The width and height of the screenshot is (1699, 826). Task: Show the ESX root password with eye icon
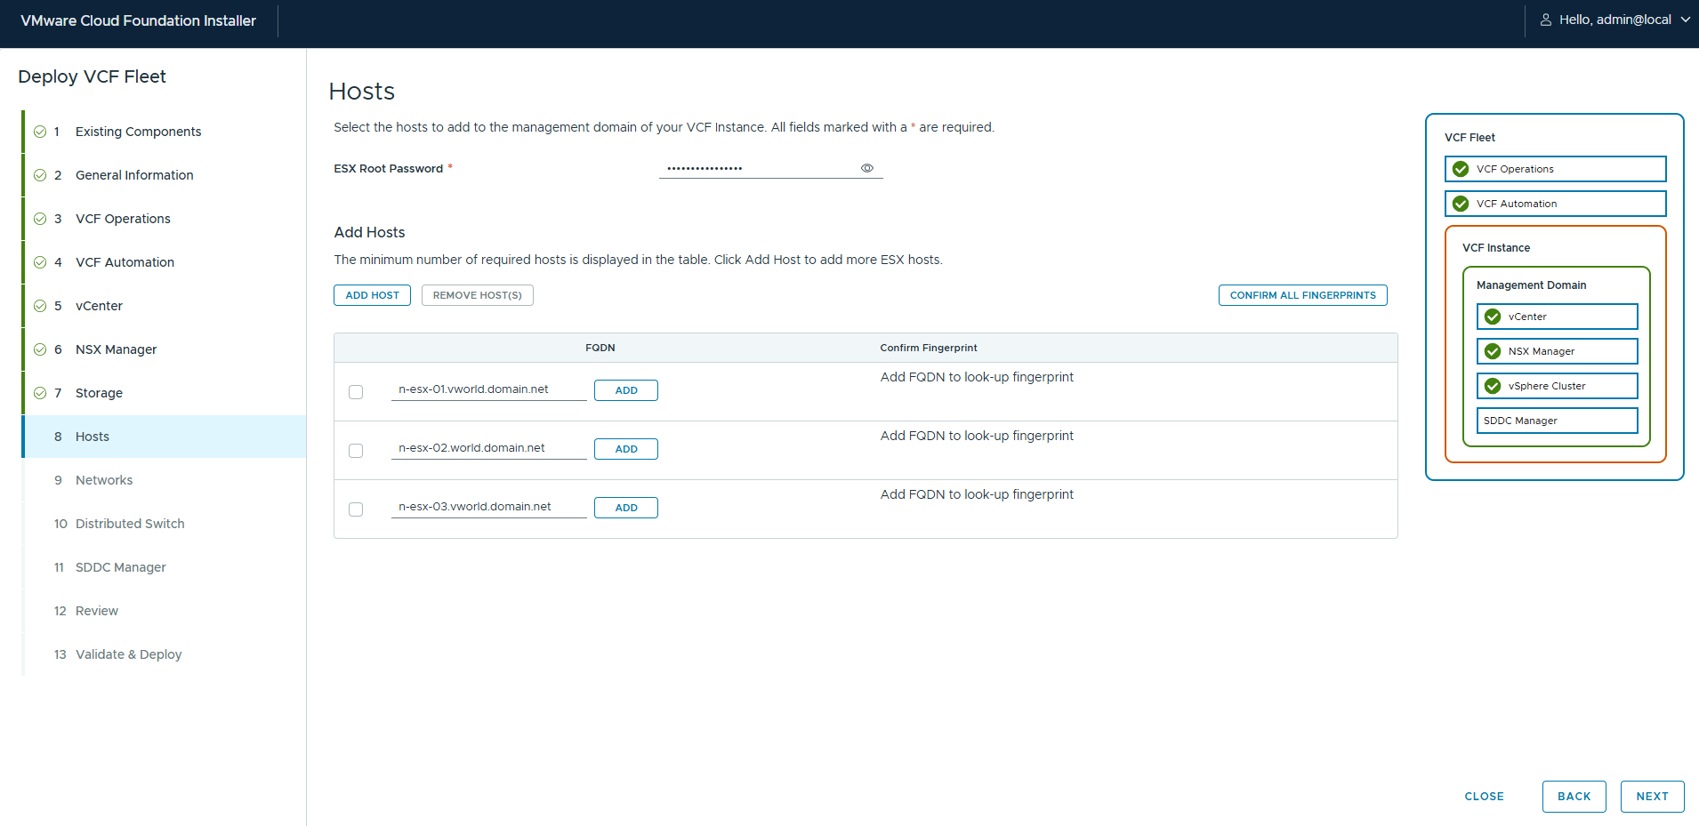point(866,168)
